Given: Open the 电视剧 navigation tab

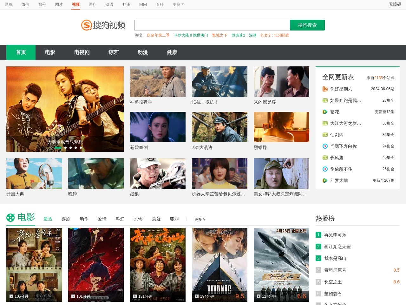Looking at the screenshot, I should click(x=82, y=52).
